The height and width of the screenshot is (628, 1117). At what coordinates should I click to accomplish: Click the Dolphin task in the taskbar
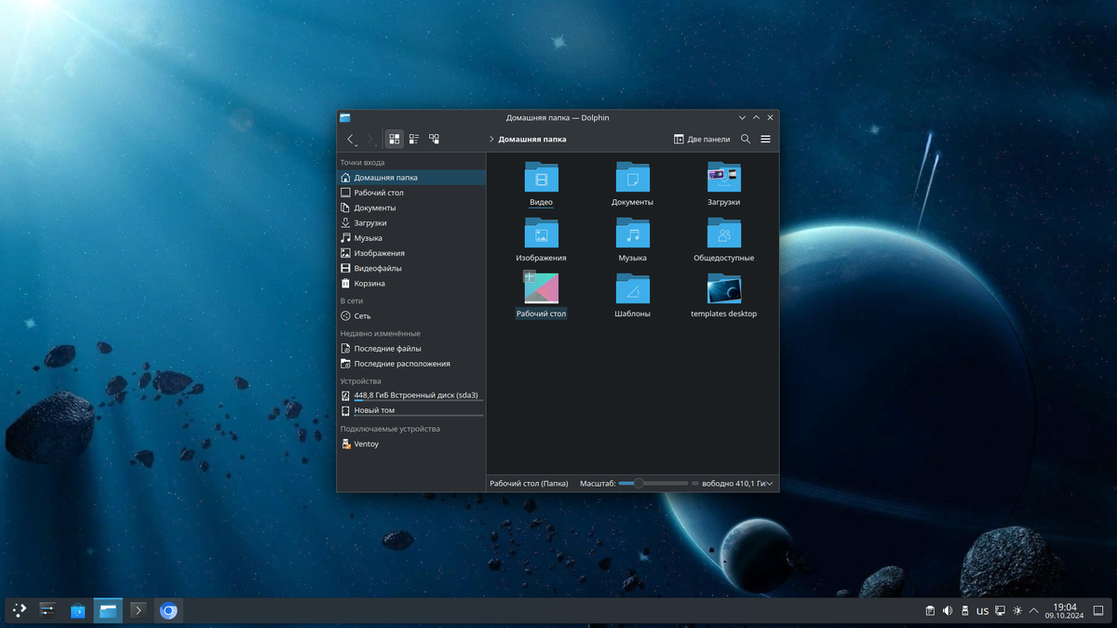(x=108, y=610)
